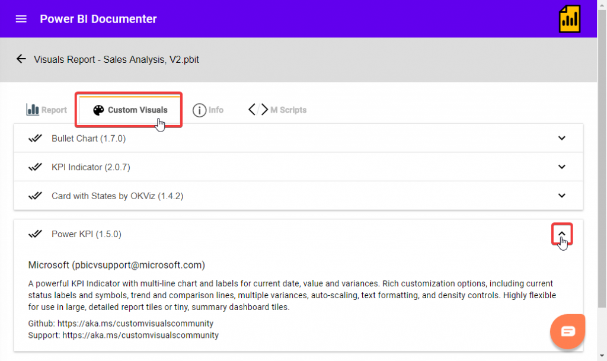Open the hamburger navigation menu

click(x=21, y=18)
